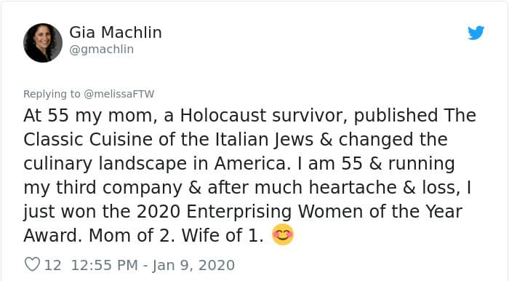
Task: Visit the @gmachlin handle
Action: (x=101, y=50)
